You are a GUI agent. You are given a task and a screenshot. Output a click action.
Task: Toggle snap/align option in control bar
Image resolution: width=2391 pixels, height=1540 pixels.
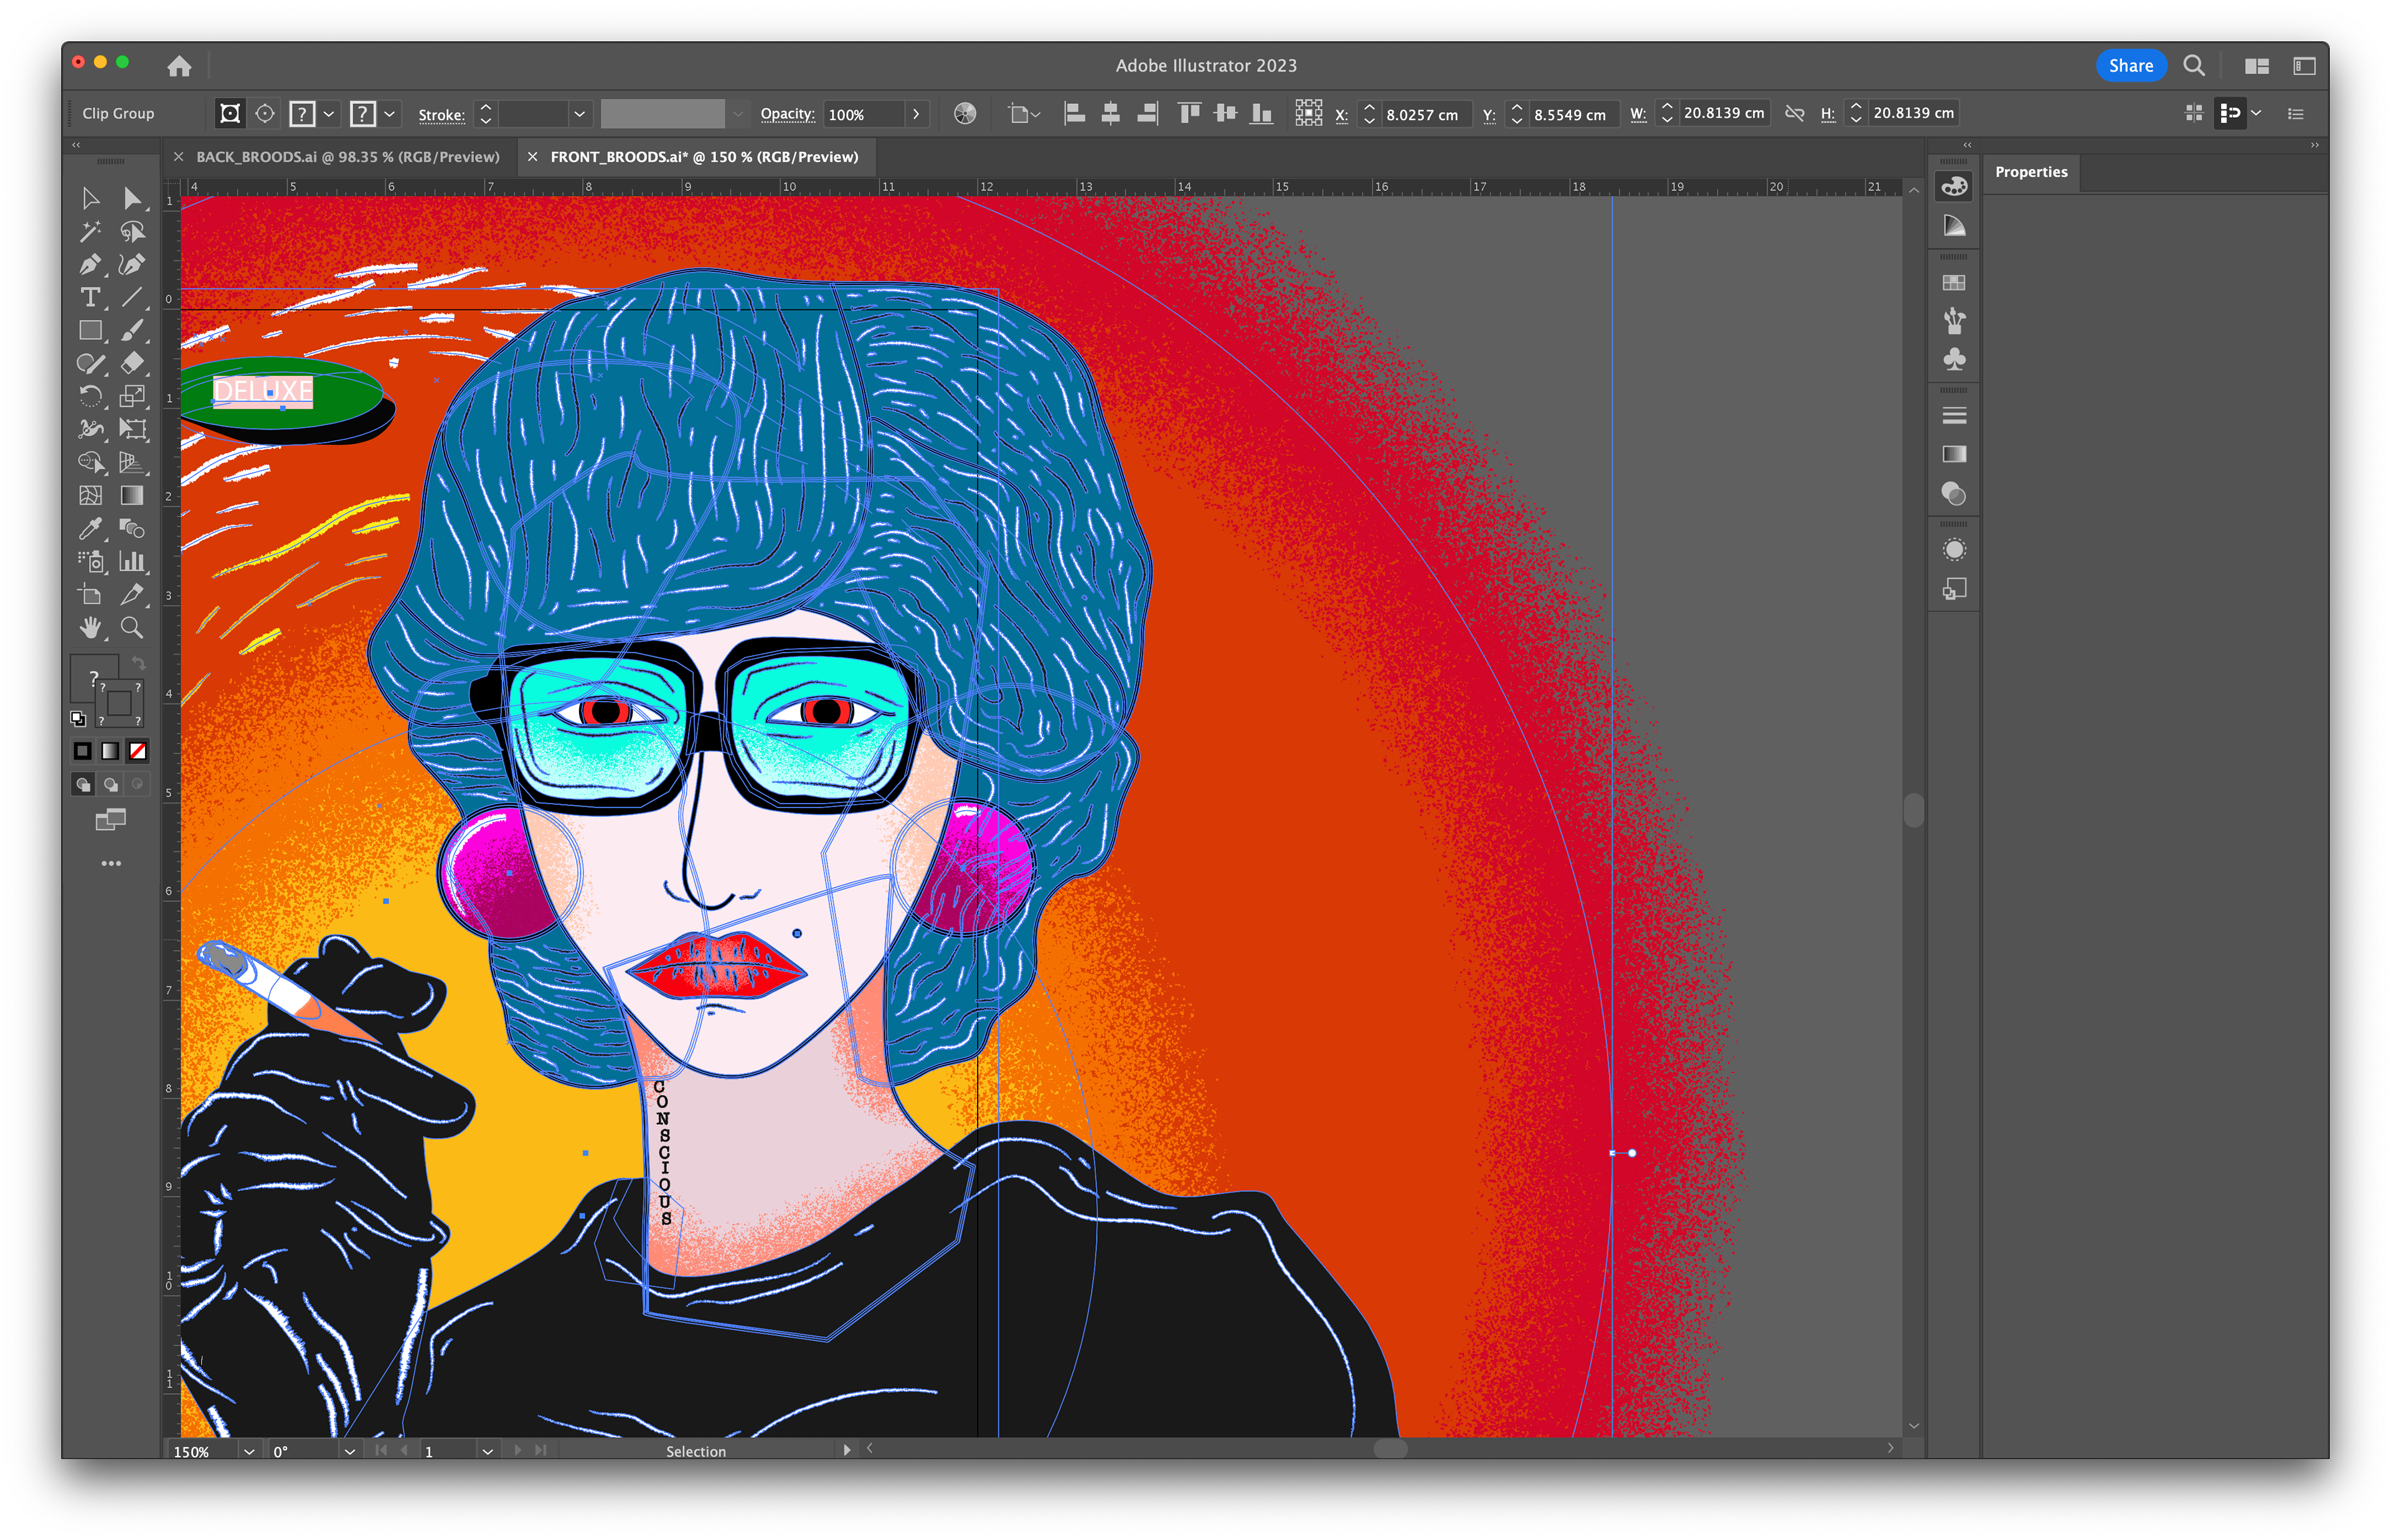pos(2229,114)
